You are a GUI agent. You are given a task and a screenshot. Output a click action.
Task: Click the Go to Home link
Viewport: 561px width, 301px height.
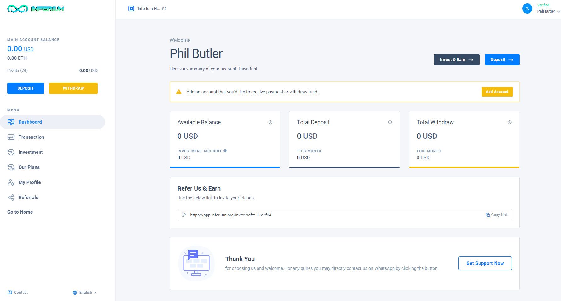click(x=20, y=212)
